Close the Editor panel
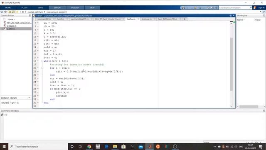This screenshot has height=150, width=266. pos(234,15)
